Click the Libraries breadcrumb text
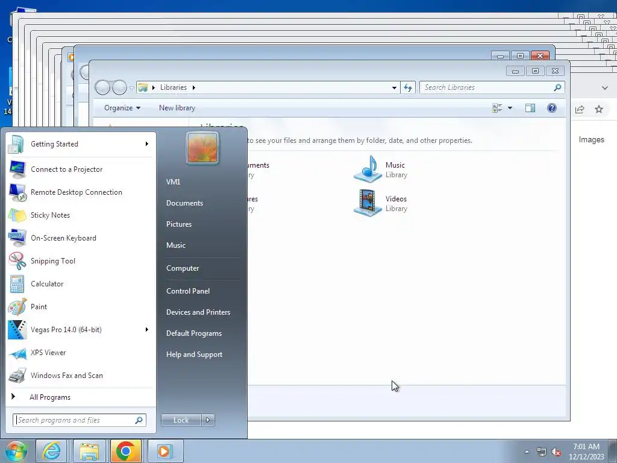Image resolution: width=617 pixels, height=463 pixels. click(x=173, y=87)
